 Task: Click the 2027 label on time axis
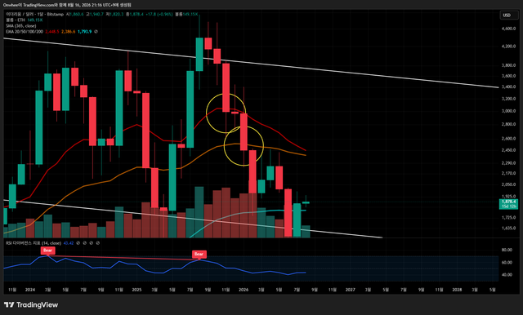click(351, 290)
